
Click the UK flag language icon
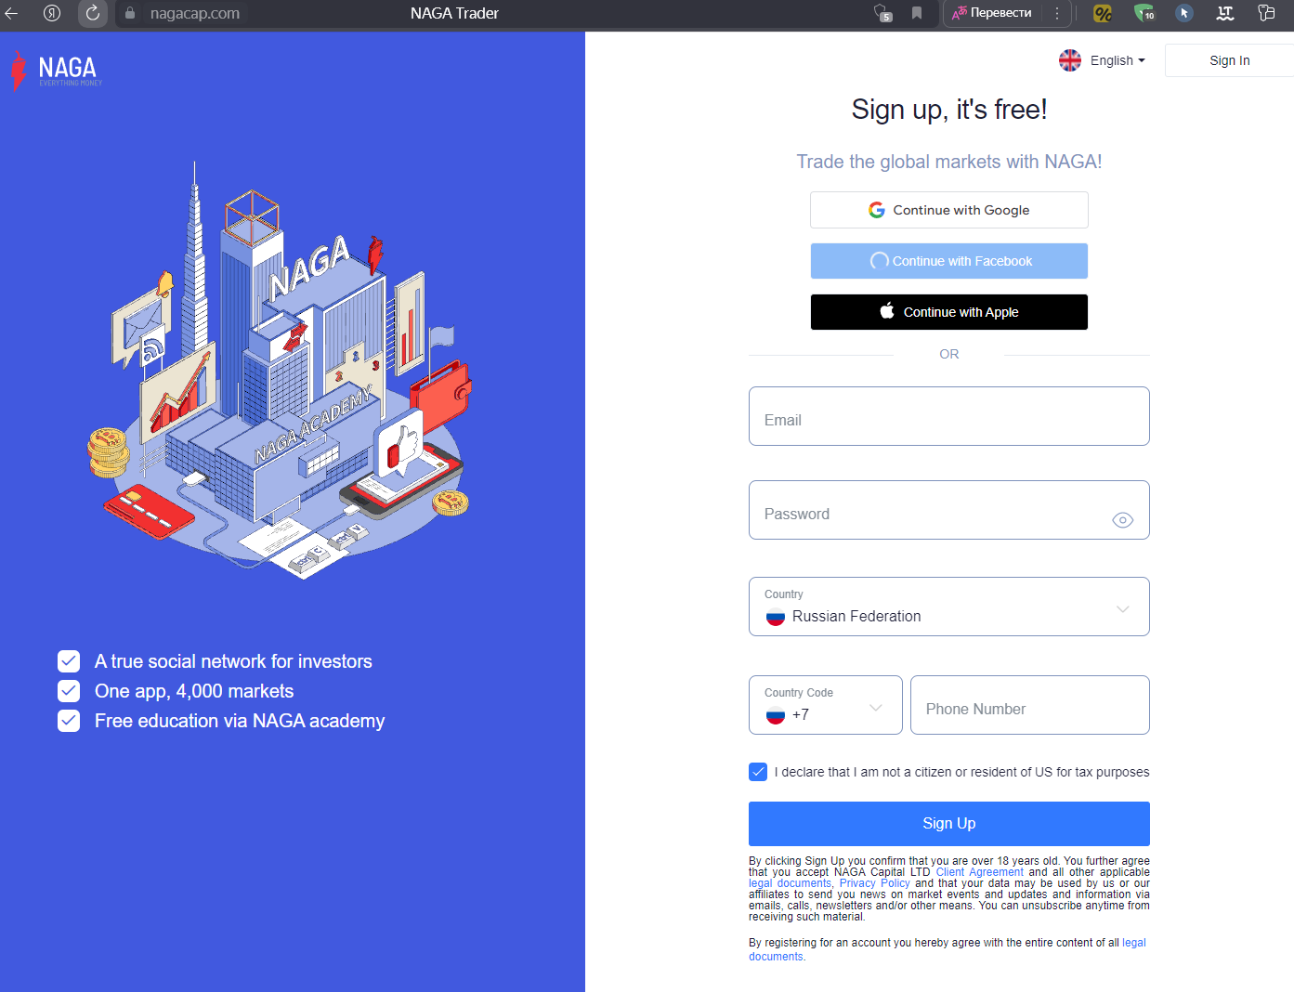coord(1070,60)
